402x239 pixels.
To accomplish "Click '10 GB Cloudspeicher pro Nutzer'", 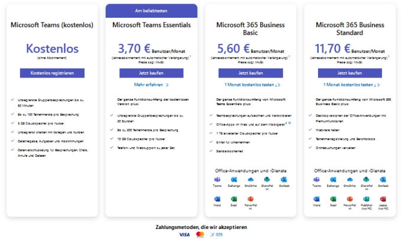I will click(141, 139).
